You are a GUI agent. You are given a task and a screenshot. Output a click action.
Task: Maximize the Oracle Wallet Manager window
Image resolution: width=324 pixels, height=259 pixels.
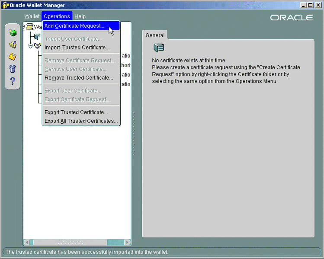point(311,5)
